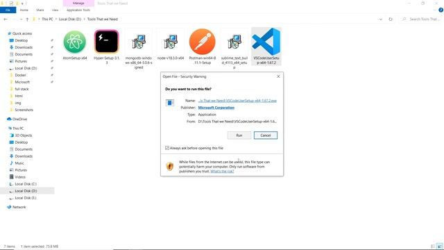Click Local Disk (D:) in address bar
This screenshot has width=444, height=250.
(x=70, y=19)
